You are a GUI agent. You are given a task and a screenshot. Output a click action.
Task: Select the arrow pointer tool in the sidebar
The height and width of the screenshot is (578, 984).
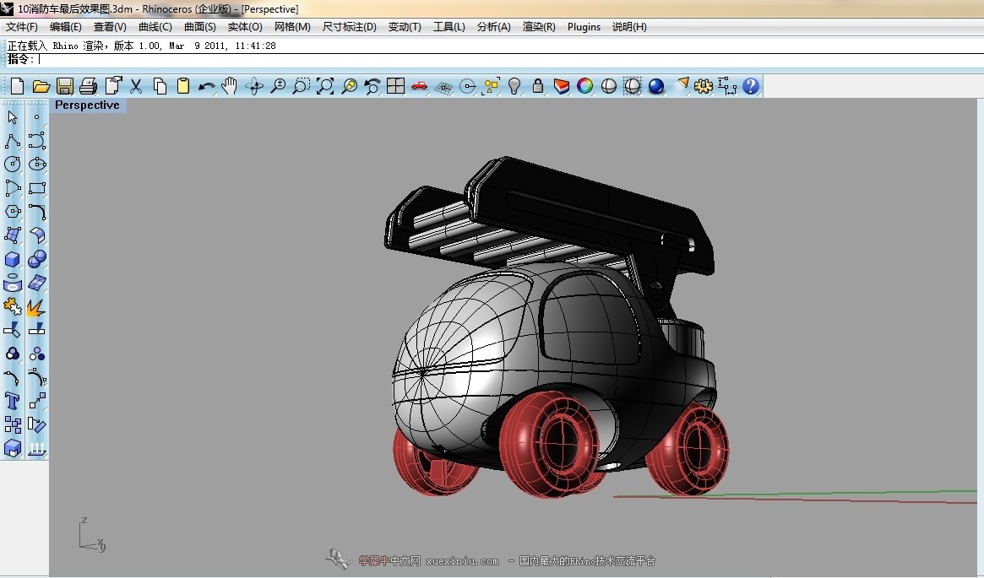[x=13, y=117]
